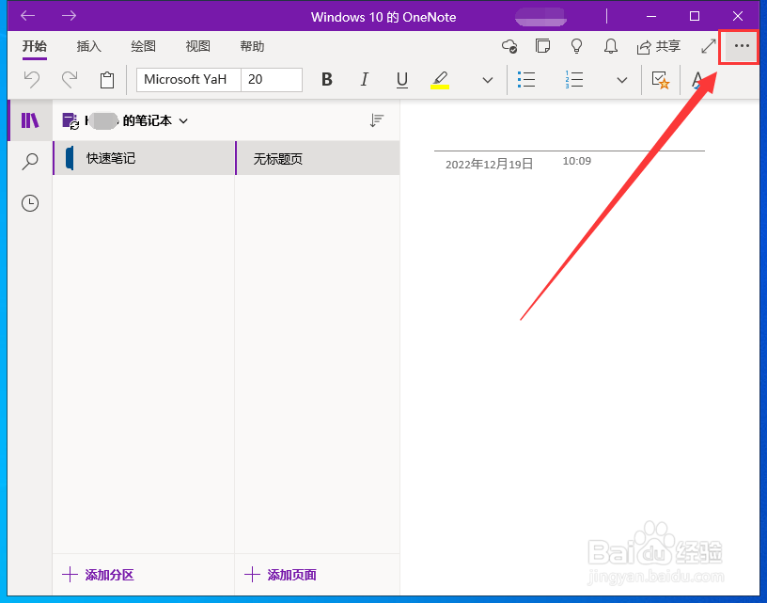
Task: Click the date 2022年12月19日
Action: 489,164
